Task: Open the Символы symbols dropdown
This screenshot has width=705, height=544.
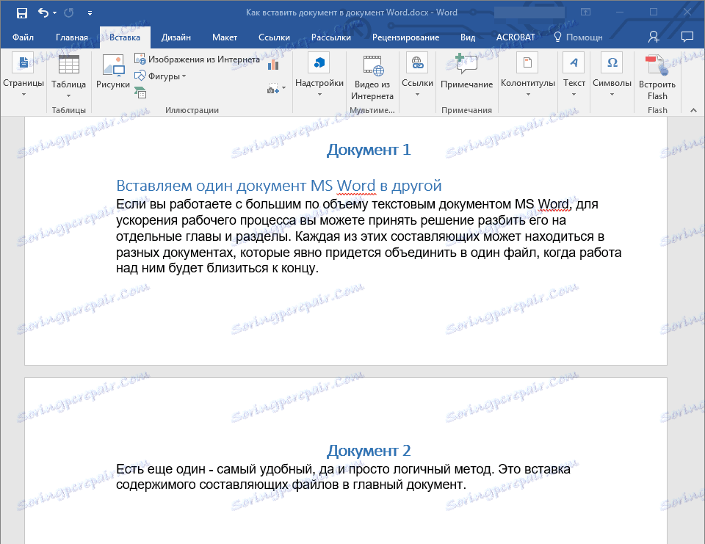Action: pyautogui.click(x=612, y=76)
